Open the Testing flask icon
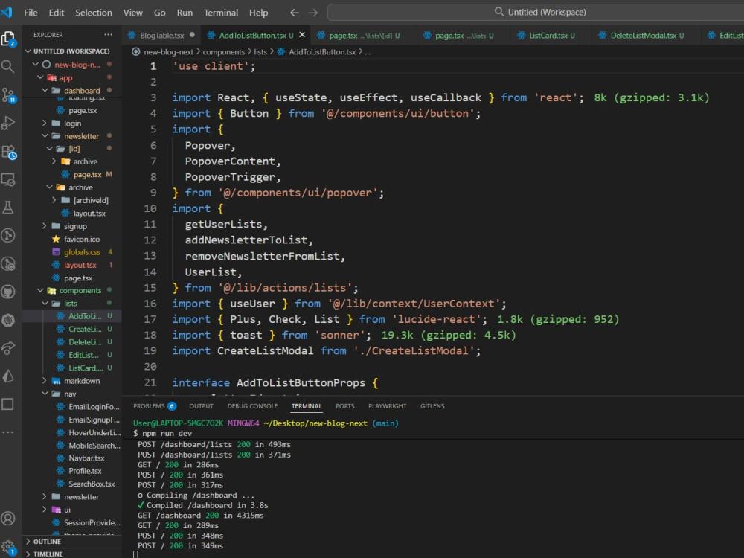This screenshot has width=744, height=558. pos(8,208)
